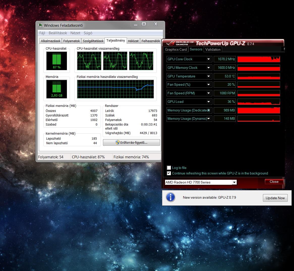The image size is (294, 271).
Task: Click the first CPU core history graph
Action: tap(89, 61)
